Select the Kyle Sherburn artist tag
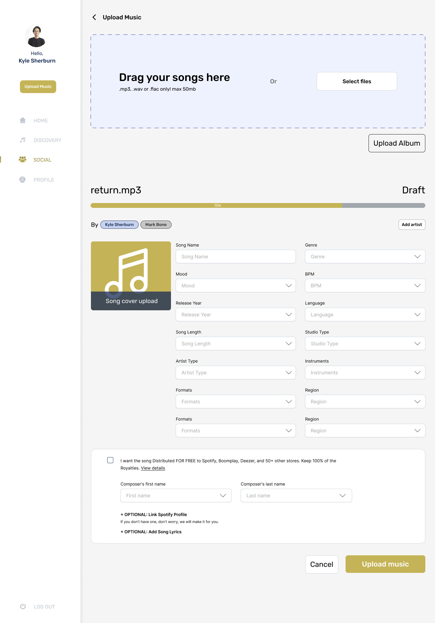Image resolution: width=435 pixels, height=623 pixels. [119, 224]
